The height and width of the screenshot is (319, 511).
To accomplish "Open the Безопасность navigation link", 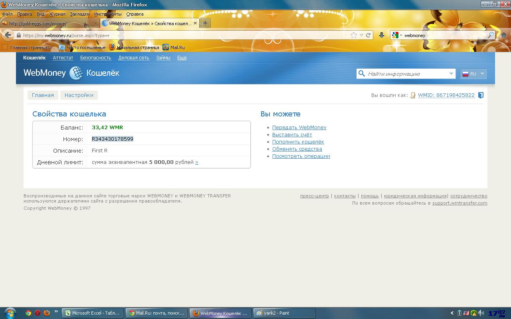I will pos(95,57).
